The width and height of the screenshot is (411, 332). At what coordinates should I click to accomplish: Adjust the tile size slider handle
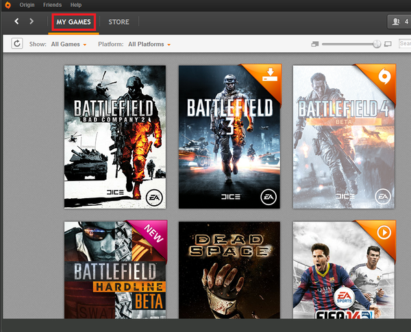[x=377, y=44]
